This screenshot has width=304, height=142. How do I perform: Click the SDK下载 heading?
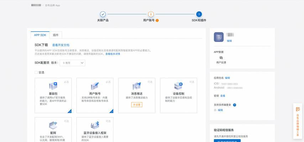(41, 45)
